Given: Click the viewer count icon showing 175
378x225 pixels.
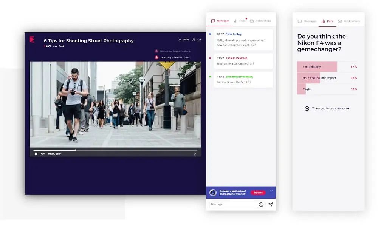Looking at the screenshot, I should (x=194, y=39).
